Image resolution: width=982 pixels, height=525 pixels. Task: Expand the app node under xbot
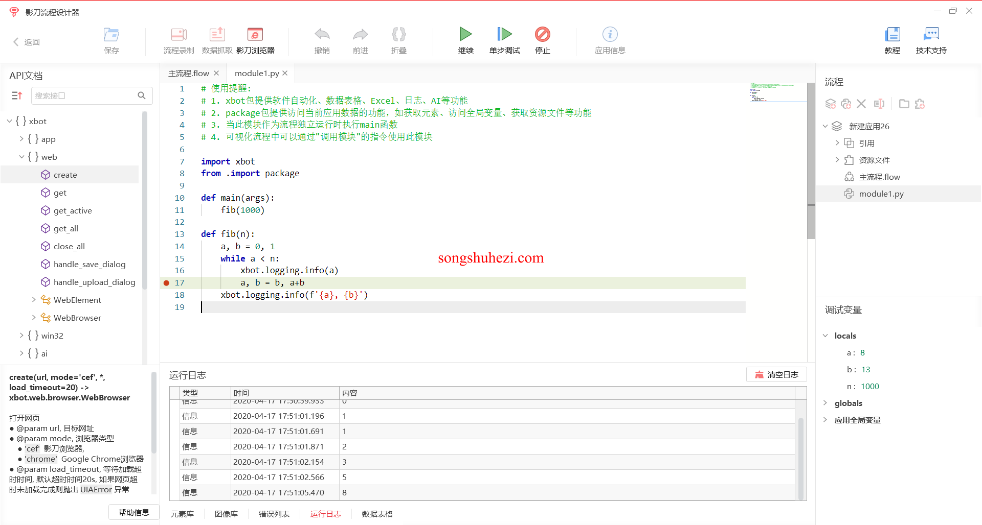pos(21,139)
